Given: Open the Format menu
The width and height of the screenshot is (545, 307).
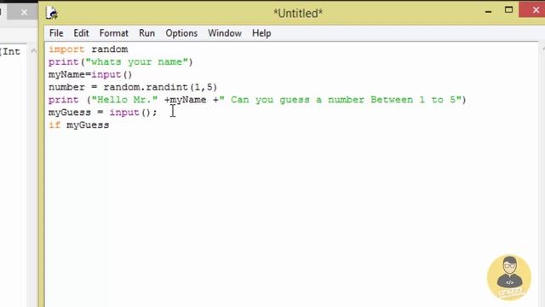Looking at the screenshot, I should click(x=113, y=33).
